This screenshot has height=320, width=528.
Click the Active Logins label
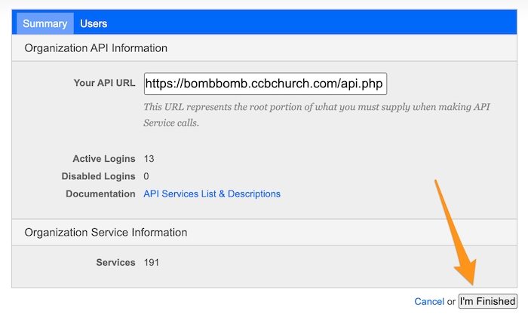104,159
